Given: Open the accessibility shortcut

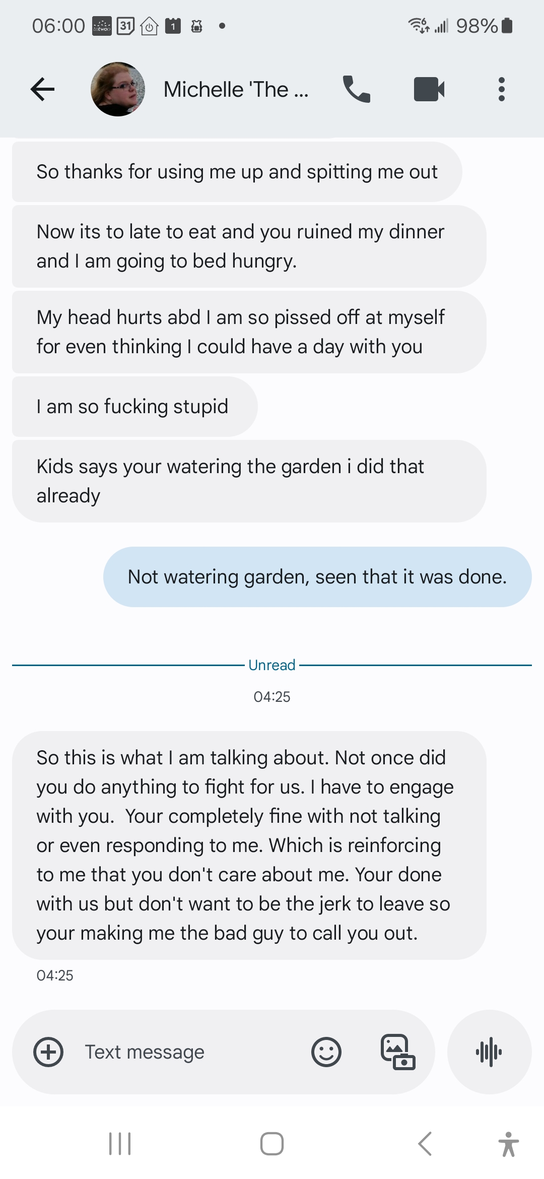Looking at the screenshot, I should [x=508, y=1144].
